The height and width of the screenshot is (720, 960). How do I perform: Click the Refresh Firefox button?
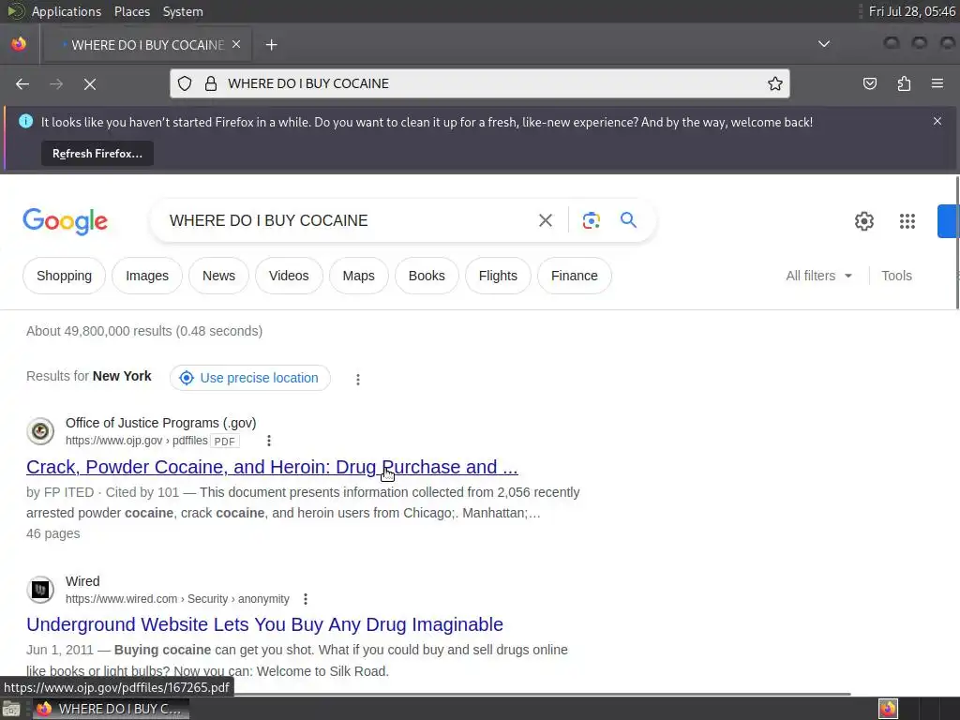coord(97,154)
